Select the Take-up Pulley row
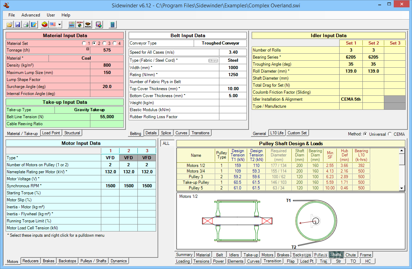Screen dimensions: 412x269 tap(273, 182)
